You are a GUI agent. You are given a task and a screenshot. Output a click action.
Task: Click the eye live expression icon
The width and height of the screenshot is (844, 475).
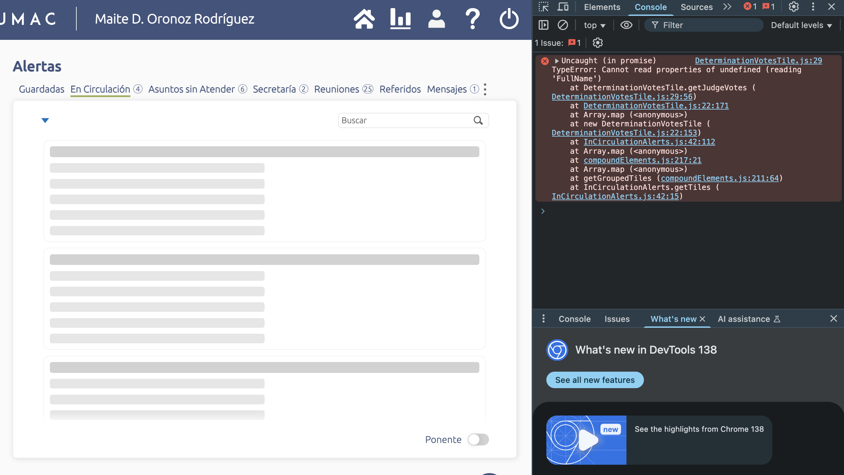click(626, 25)
